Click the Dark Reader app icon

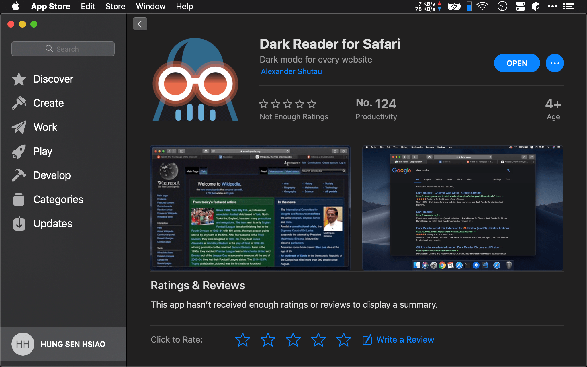pyautogui.click(x=195, y=80)
